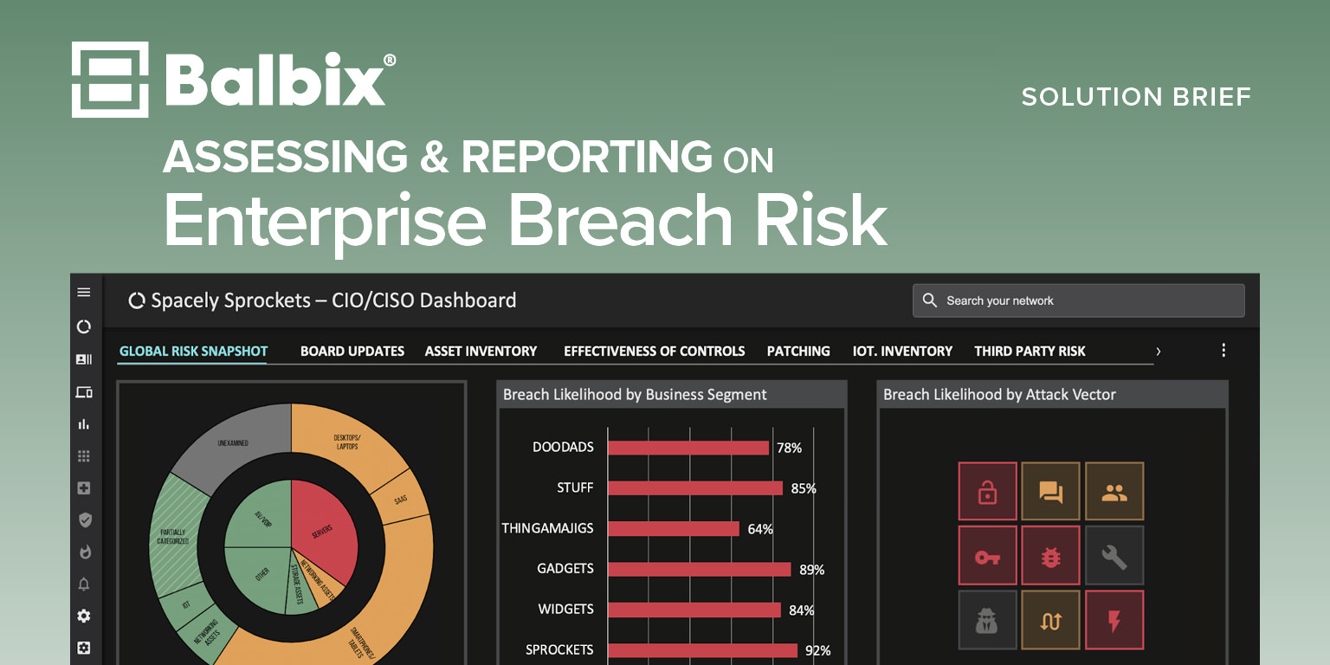Click the GADGETS segment label

(565, 569)
